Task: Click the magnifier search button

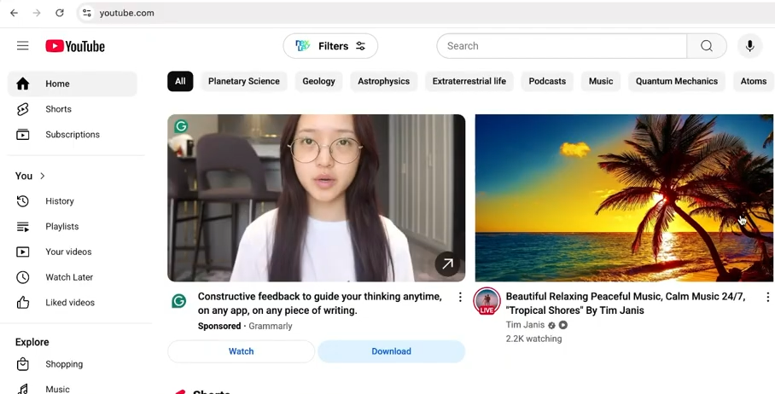Action: (706, 46)
